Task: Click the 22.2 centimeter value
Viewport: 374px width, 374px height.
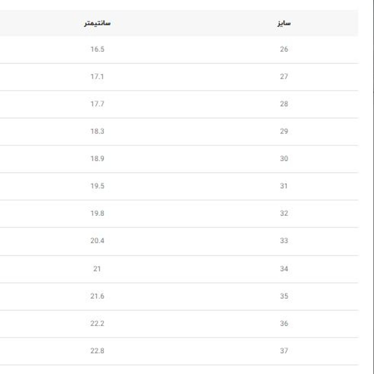Action: pyautogui.click(x=97, y=324)
